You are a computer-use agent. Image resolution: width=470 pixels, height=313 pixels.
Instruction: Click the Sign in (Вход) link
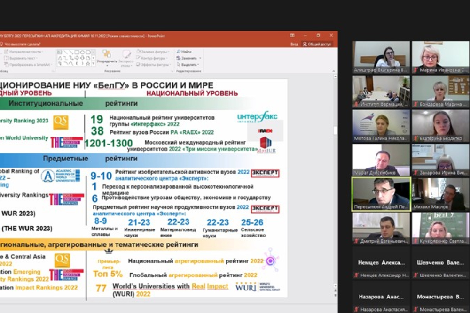pyautogui.click(x=294, y=44)
